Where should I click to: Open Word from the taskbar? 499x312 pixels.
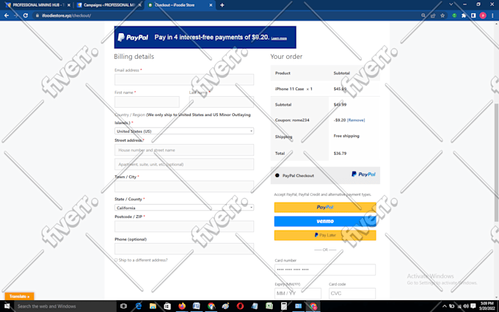tap(197, 306)
